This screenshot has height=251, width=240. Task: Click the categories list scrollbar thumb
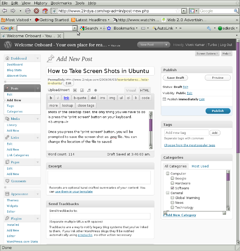point(228,177)
